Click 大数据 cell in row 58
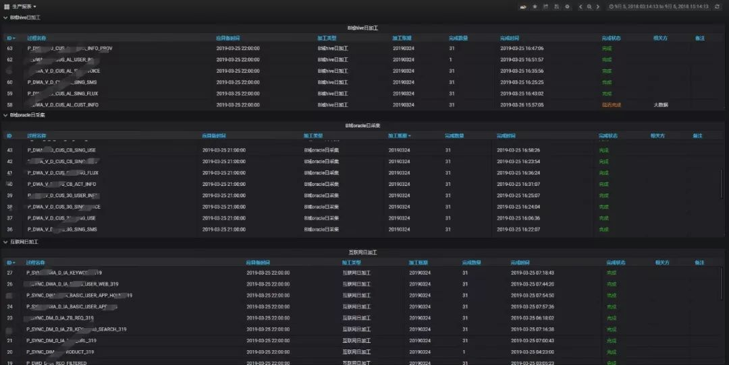Screen dimensions: 729x365 coord(661,105)
